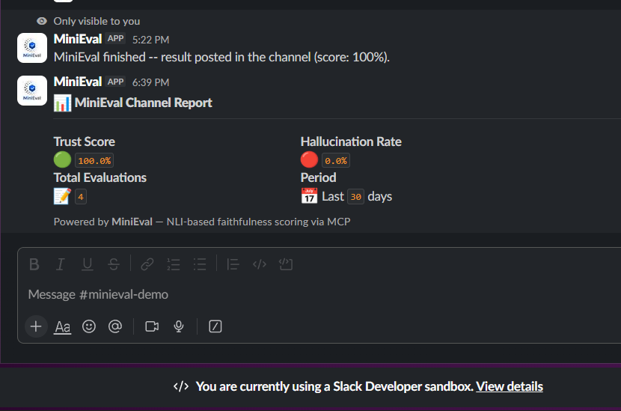The image size is (621, 411).
Task: Open attachments plus menu
Action: [x=36, y=326]
